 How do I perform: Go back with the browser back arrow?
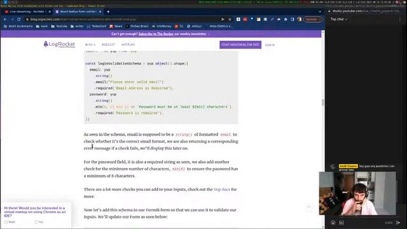(5, 19)
